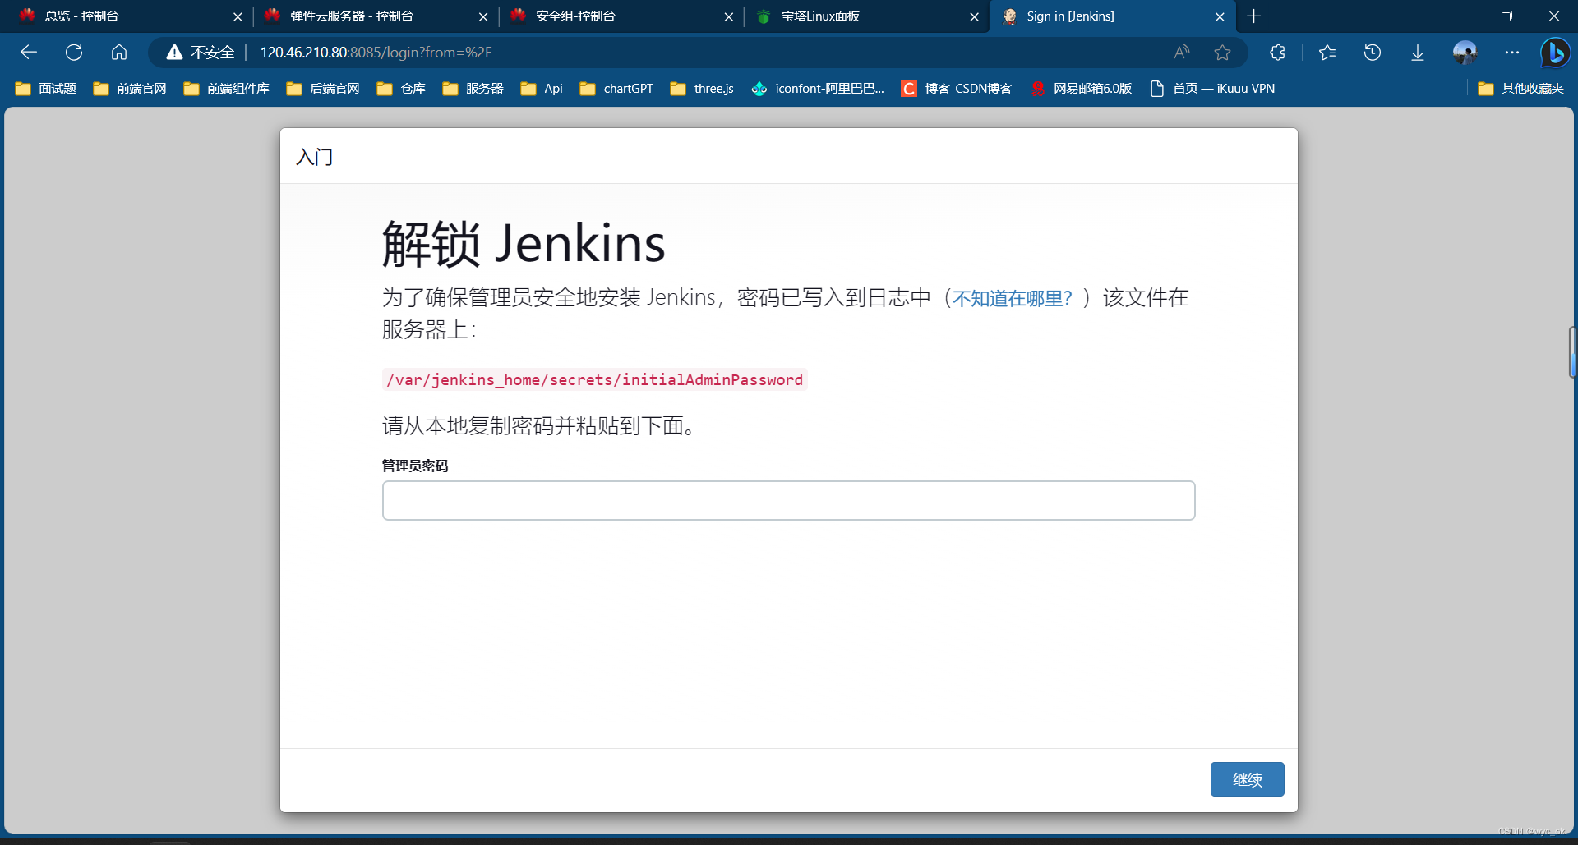
Task: Open the read aloud icon in address bar
Action: click(1182, 53)
